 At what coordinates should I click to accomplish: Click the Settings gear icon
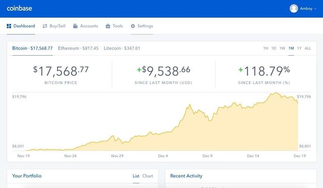click(x=133, y=26)
